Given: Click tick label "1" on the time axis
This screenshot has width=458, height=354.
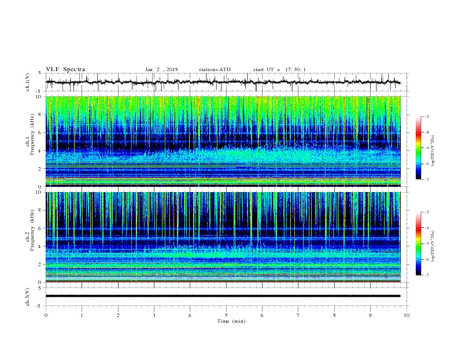Looking at the screenshot, I should (x=82, y=315).
